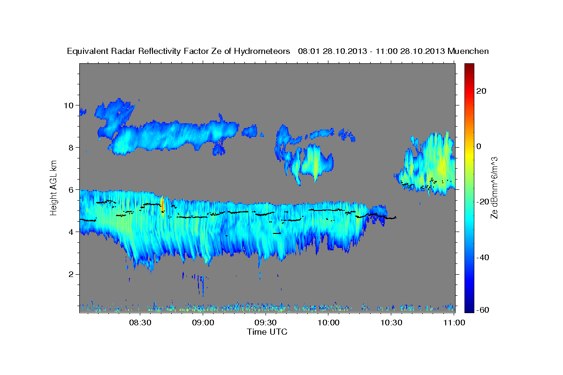Image resolution: width=563 pixels, height=375 pixels.
Task: Click the 'Time UTC' axis label
Action: tap(267, 332)
